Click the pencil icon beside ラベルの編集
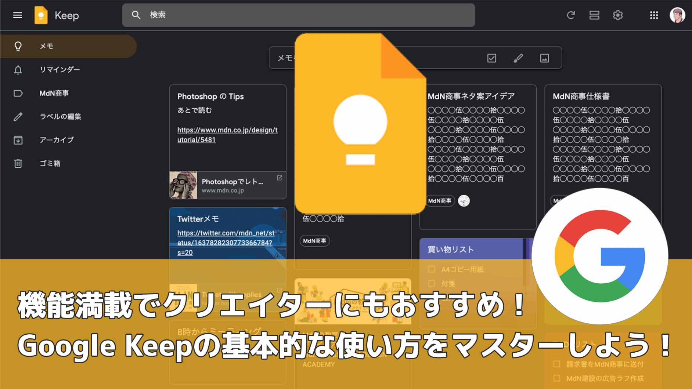The image size is (692, 389). pos(18,117)
